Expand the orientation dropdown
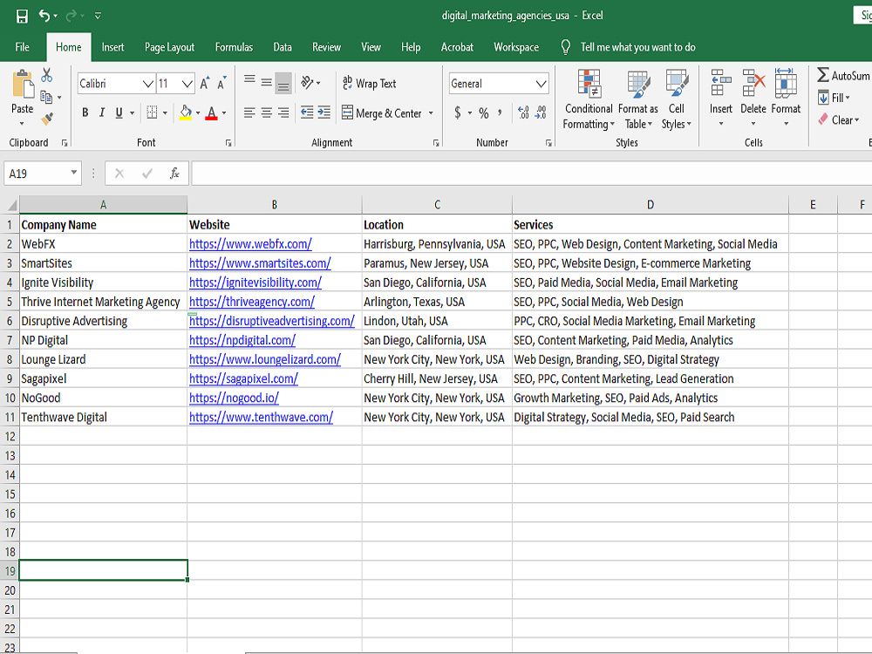Viewport: 872px width, 654px height. click(318, 84)
